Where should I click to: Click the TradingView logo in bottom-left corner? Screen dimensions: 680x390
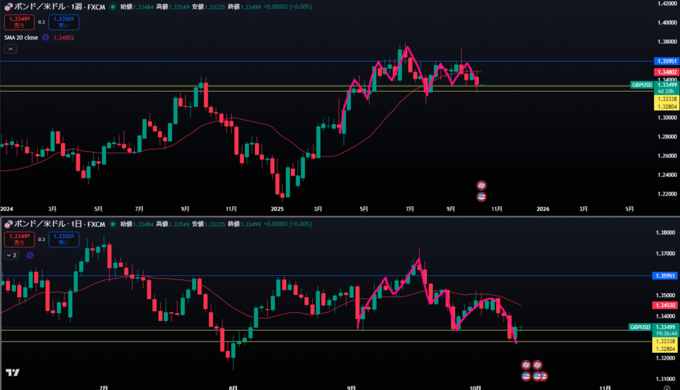(x=11, y=373)
